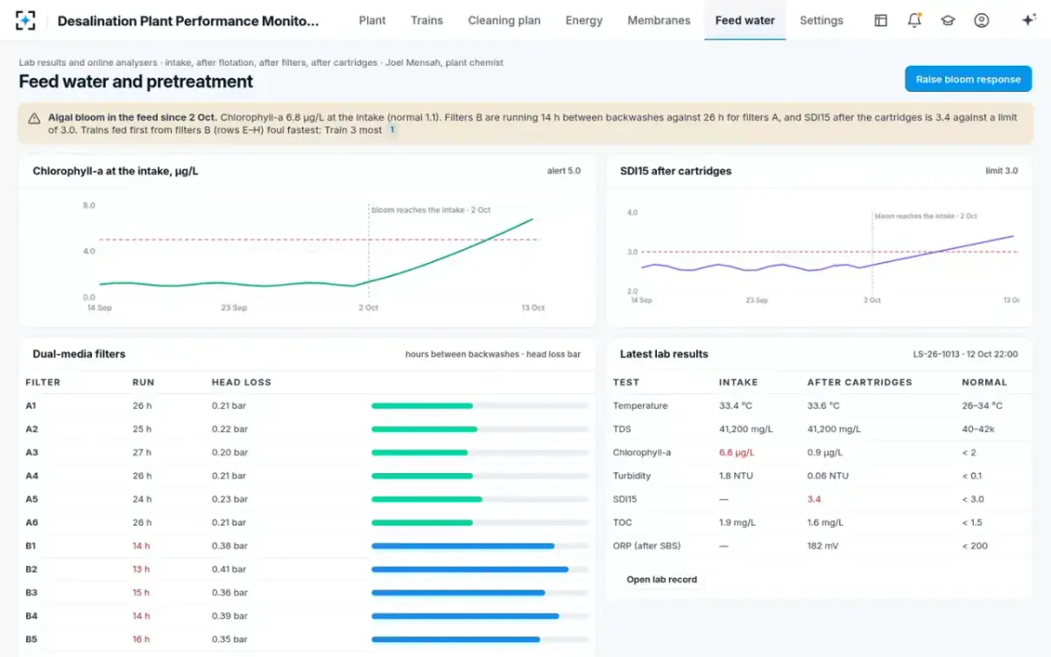Click the TDS test row label

click(622, 429)
